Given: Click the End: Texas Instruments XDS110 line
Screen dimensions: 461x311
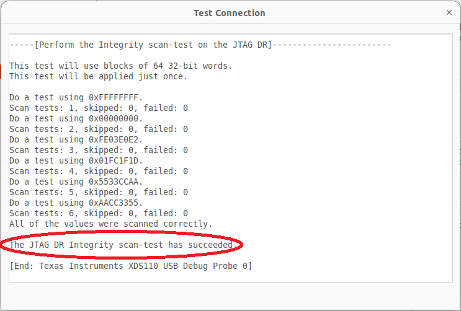Looking at the screenshot, I should coord(130,266).
